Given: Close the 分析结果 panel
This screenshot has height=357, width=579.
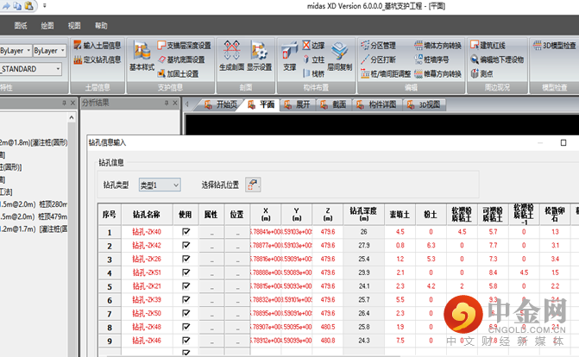Looking at the screenshot, I should click(x=175, y=103).
